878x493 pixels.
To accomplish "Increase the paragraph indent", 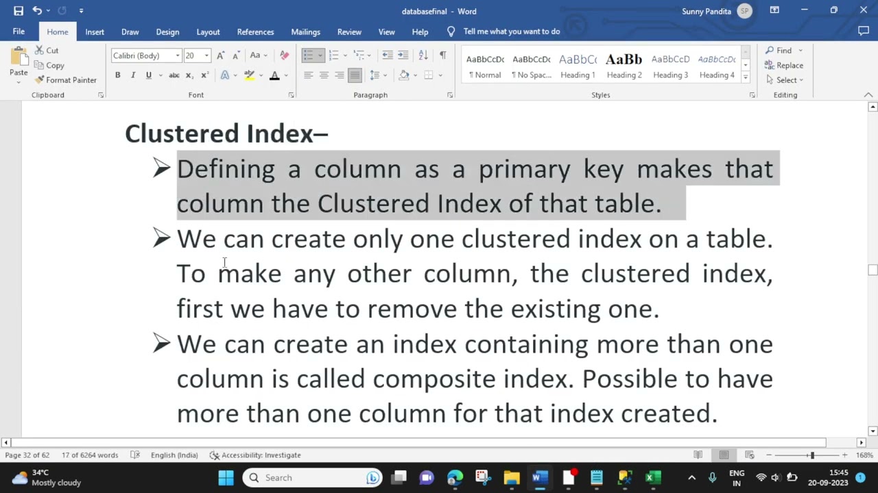I will (403, 55).
